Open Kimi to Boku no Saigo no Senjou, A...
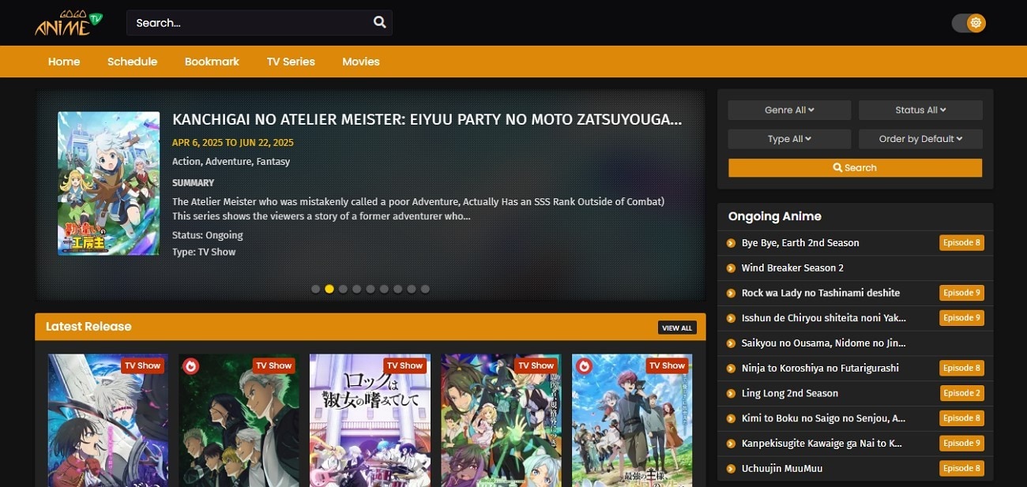The height and width of the screenshot is (487, 1027). (x=823, y=418)
